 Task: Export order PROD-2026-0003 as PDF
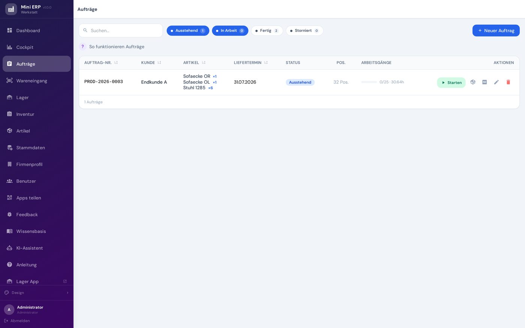pos(484,82)
